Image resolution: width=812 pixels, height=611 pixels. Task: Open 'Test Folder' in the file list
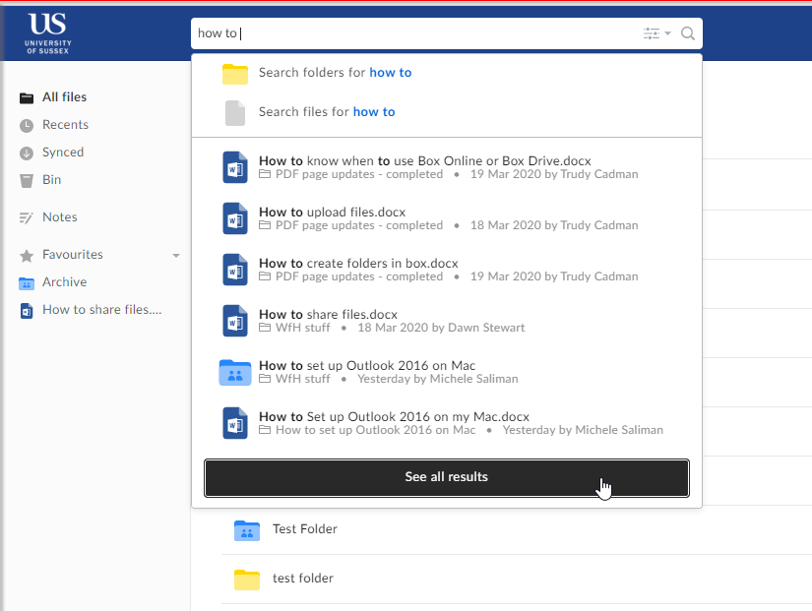pos(304,529)
